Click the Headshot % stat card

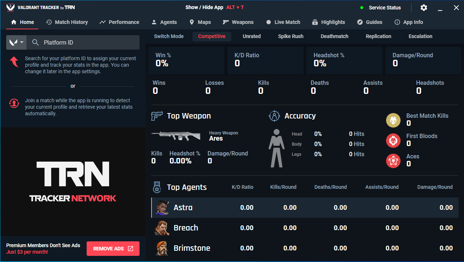tap(344, 60)
